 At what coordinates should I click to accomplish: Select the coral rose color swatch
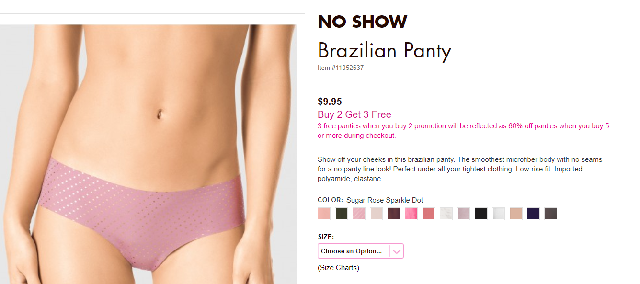click(x=429, y=214)
